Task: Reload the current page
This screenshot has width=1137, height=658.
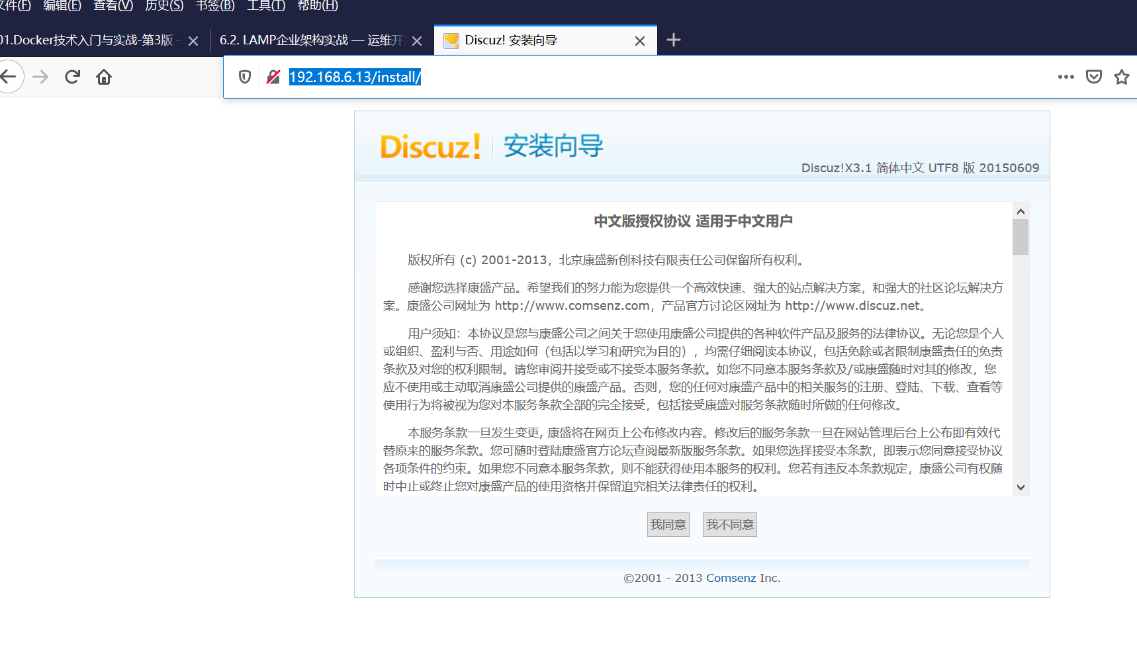Action: coord(72,77)
